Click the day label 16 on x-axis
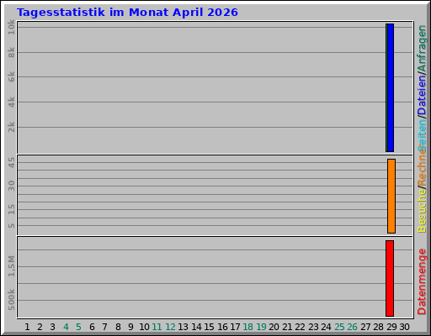The width and height of the screenshot is (431, 336). point(222,327)
